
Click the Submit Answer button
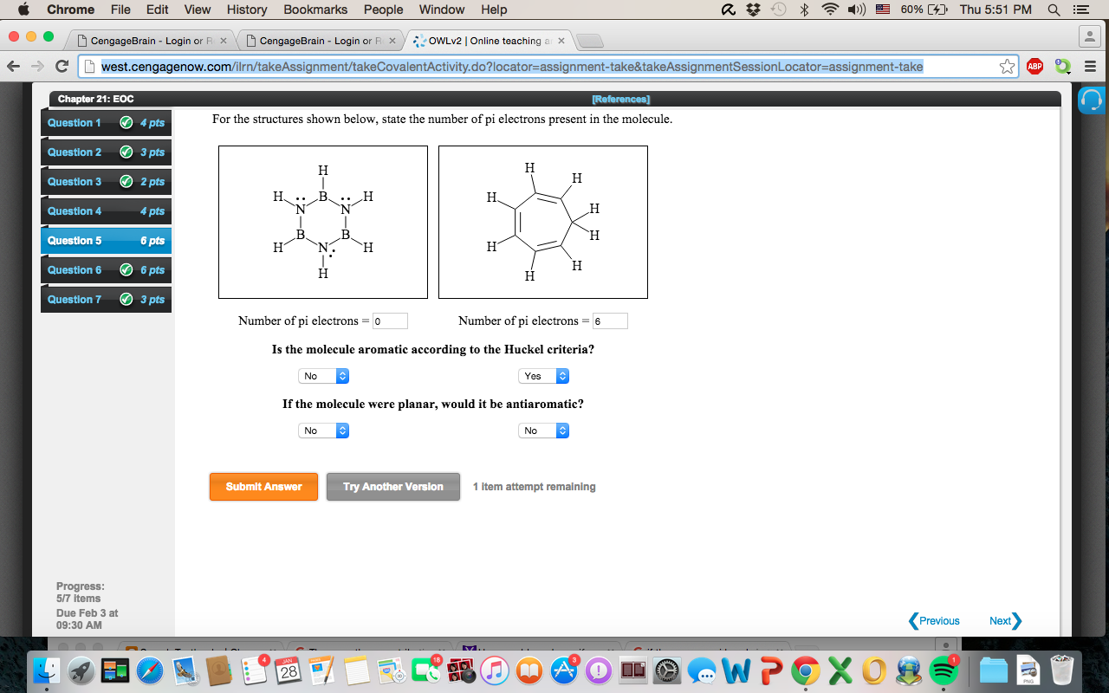coord(263,486)
